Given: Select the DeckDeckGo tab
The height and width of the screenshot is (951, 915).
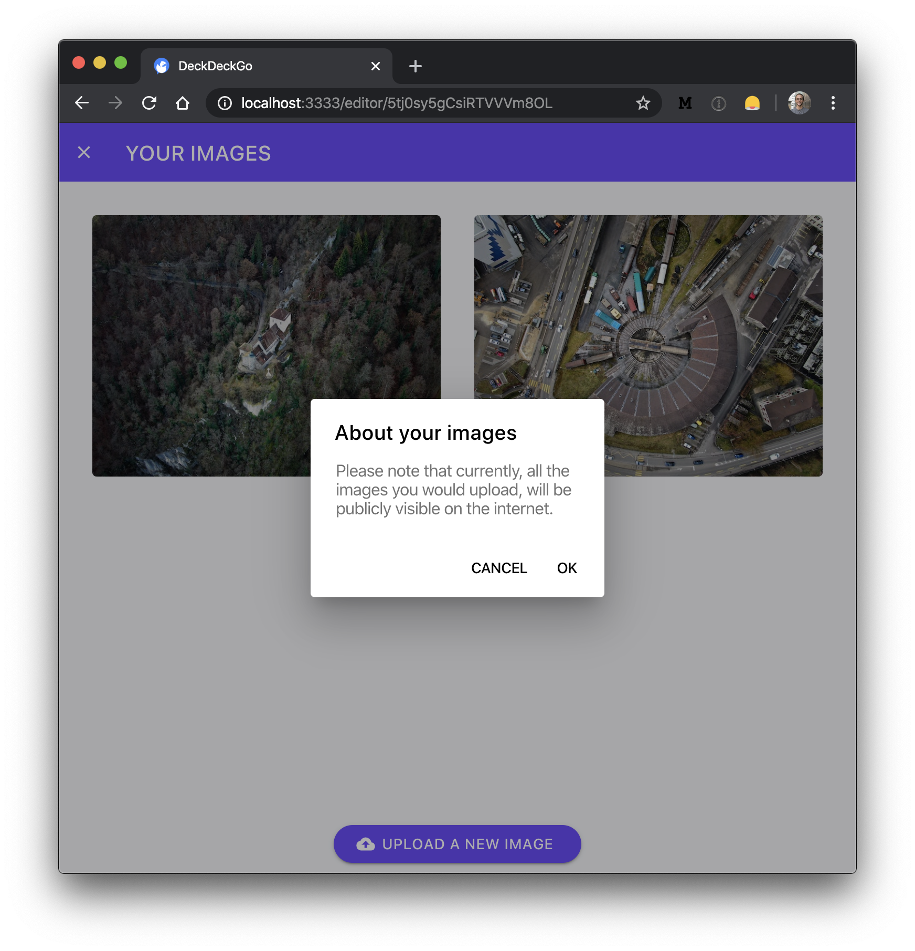Looking at the screenshot, I should tap(267, 66).
